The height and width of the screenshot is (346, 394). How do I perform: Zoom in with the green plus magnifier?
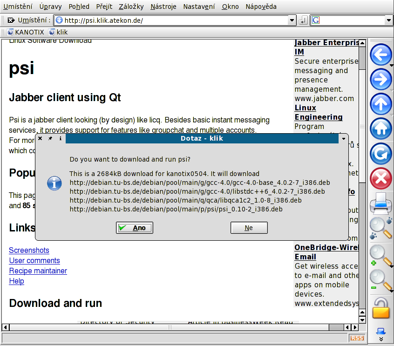[x=380, y=256]
